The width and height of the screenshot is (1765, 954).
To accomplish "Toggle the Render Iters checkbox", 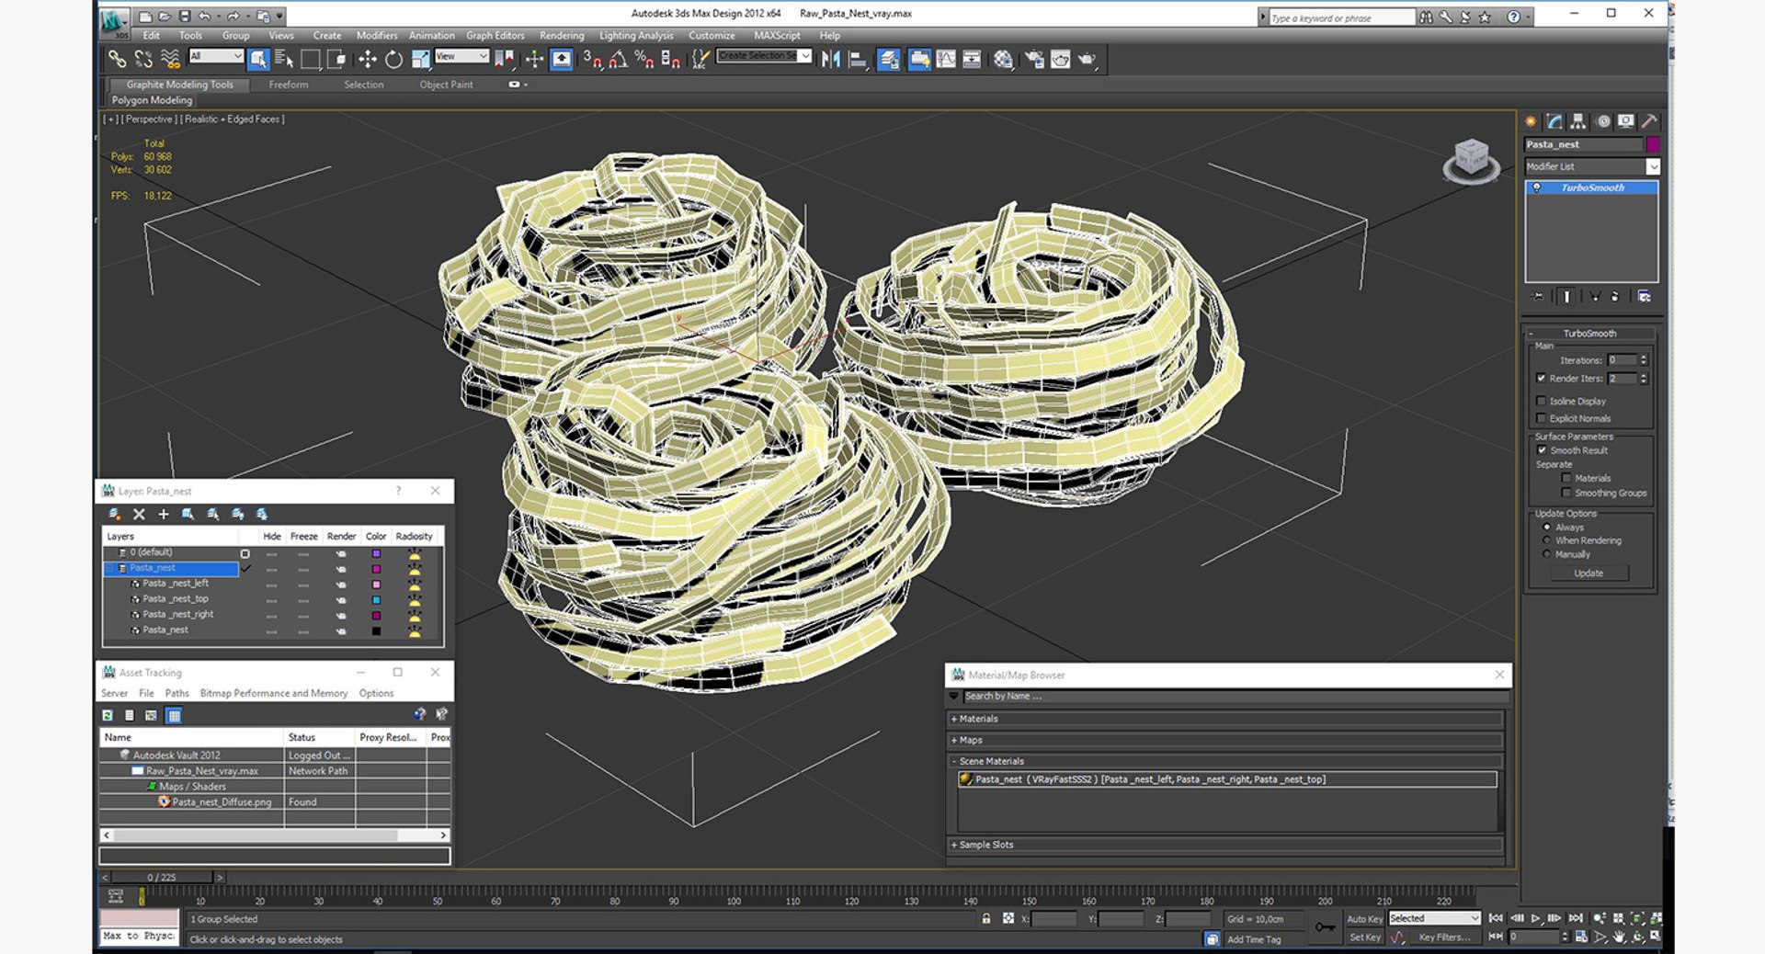I will (1542, 378).
